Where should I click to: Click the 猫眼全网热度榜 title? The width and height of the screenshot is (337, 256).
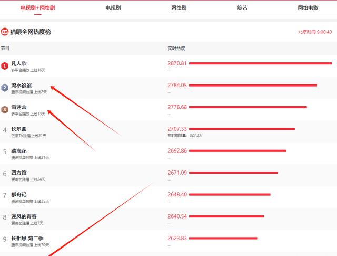pyautogui.click(x=31, y=32)
